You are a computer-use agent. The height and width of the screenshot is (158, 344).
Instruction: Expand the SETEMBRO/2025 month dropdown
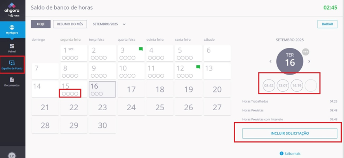[124, 24]
